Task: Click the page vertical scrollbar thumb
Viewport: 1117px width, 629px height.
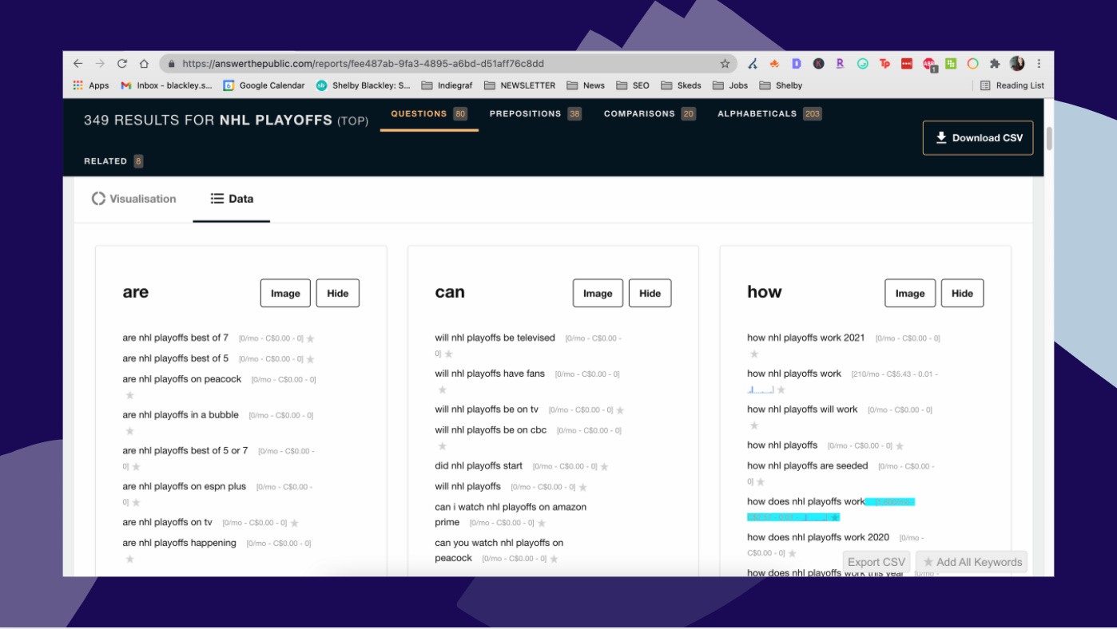Action: click(x=1049, y=139)
